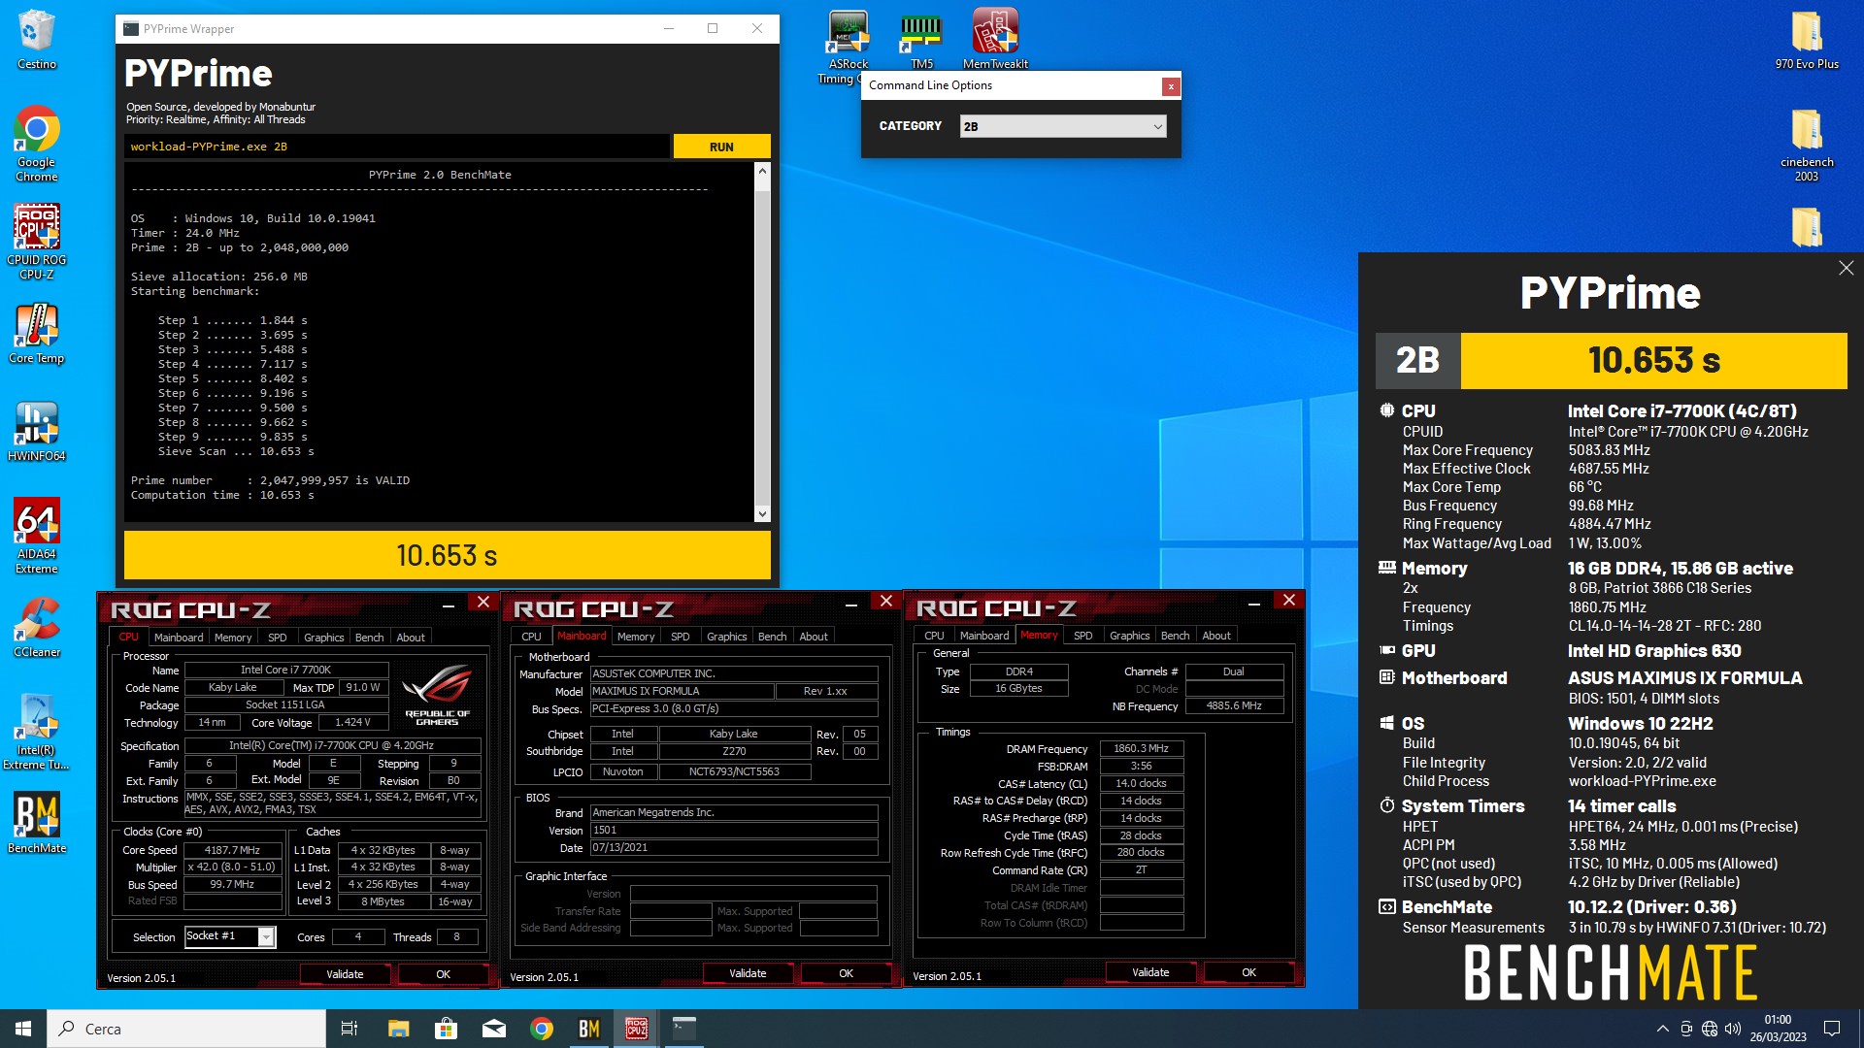The height and width of the screenshot is (1048, 1864).
Task: Open Graphics tab in left CPU-Z window
Action: [323, 638]
